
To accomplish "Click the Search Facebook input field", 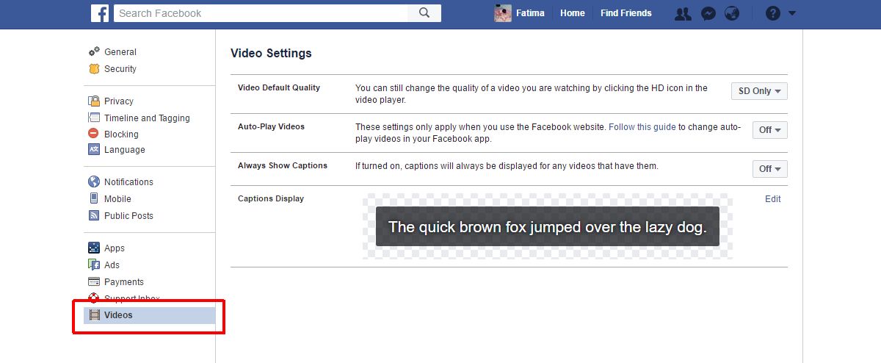I will [261, 13].
